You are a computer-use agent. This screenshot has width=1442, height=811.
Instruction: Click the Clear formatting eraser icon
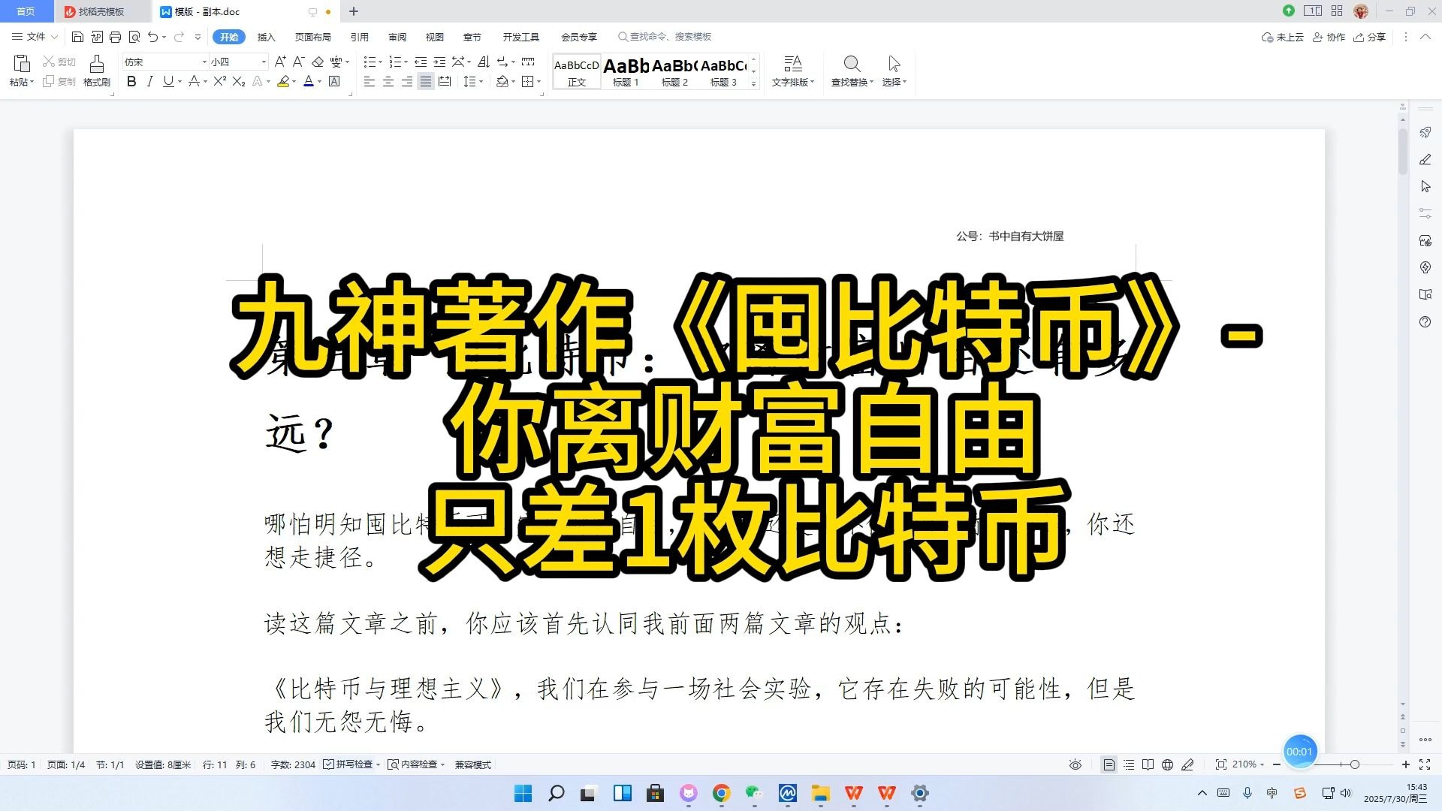click(318, 62)
